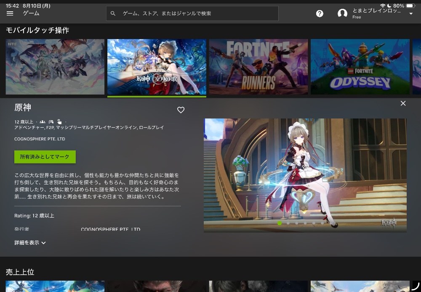Tap the moon do-not-disturb icon
Image resolution: width=421 pixels, height=292 pixels.
389,5
